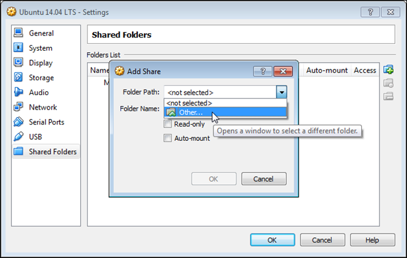The height and width of the screenshot is (258, 407).
Task: Click the Add Share help button
Action: (x=262, y=71)
